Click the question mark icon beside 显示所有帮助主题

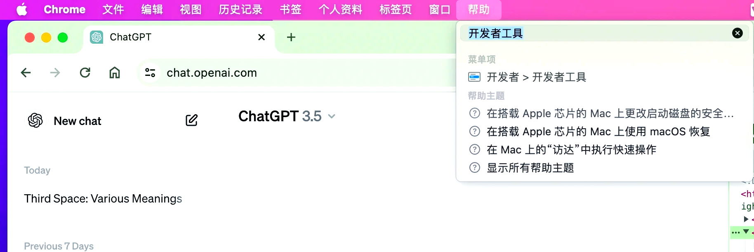point(475,168)
